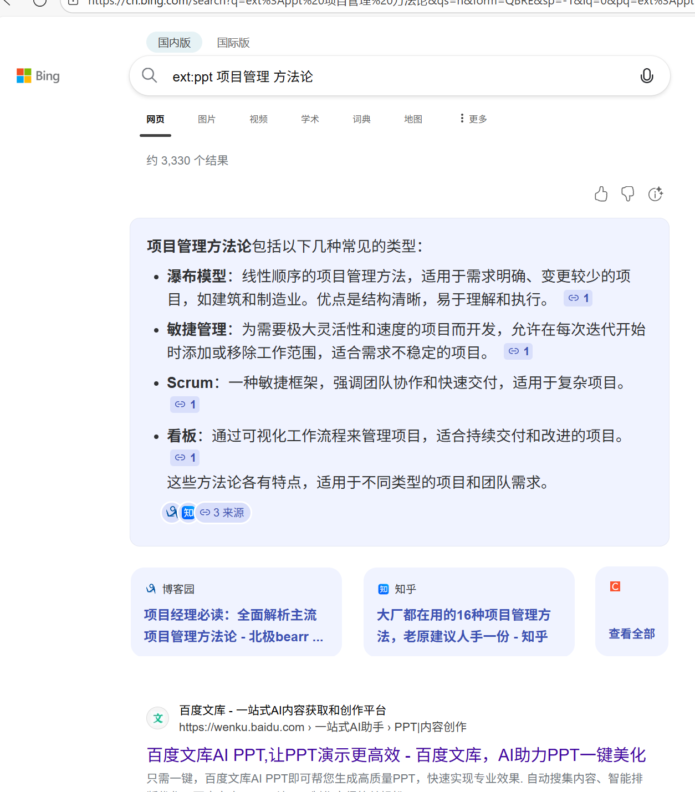Viewport: 695px width, 792px height.
Task: Click the wenku.baidu.com URL breadcrumb
Action: (323, 727)
